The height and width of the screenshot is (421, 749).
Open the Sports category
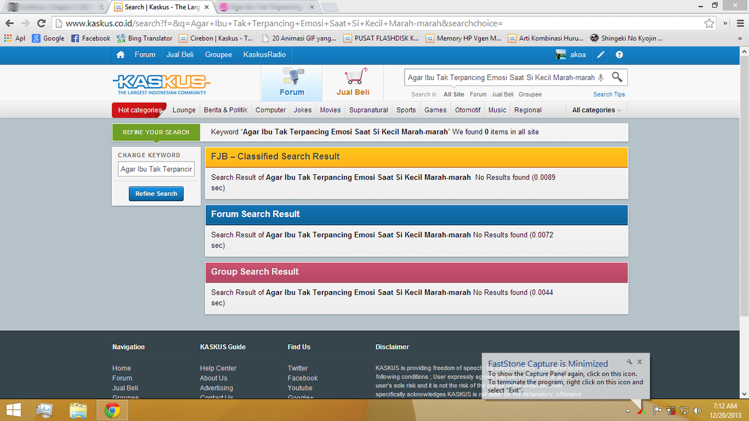click(x=406, y=110)
